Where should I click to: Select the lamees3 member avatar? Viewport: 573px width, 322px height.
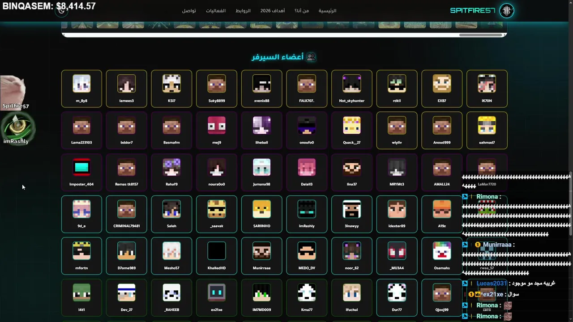click(x=126, y=84)
